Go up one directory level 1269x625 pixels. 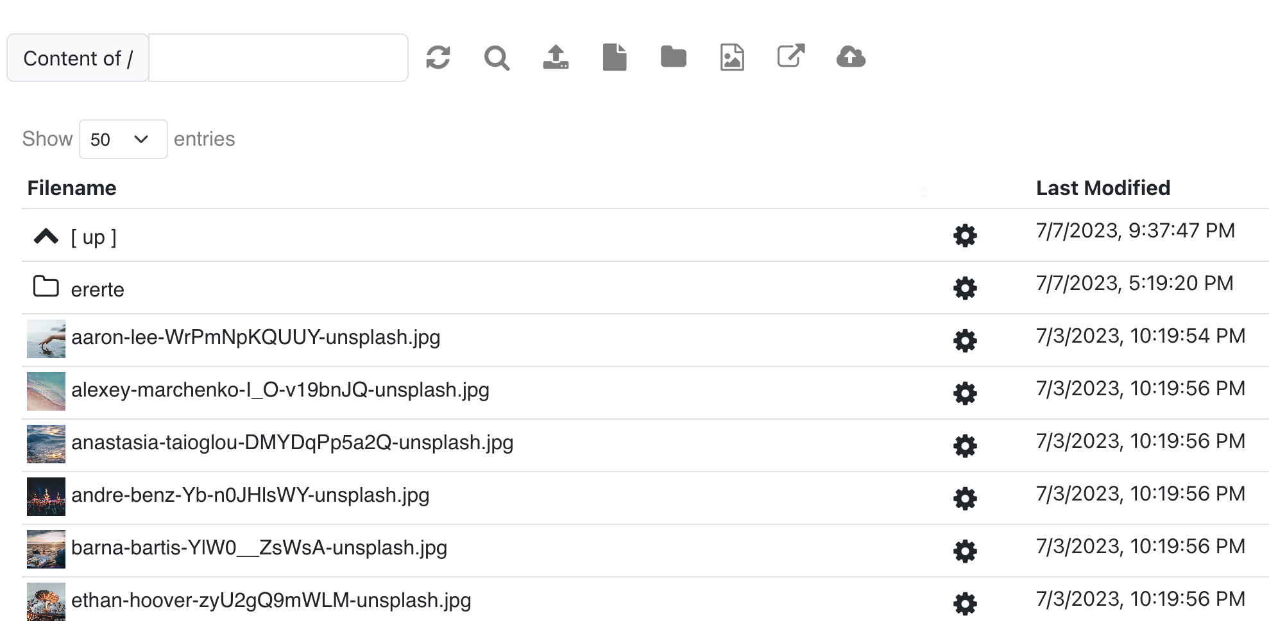point(93,237)
